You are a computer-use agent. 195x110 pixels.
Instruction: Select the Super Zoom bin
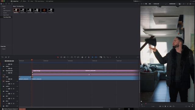coord(6,15)
